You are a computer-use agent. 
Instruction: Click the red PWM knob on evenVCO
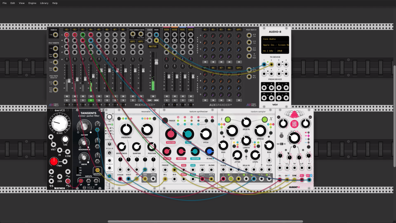tap(53, 161)
